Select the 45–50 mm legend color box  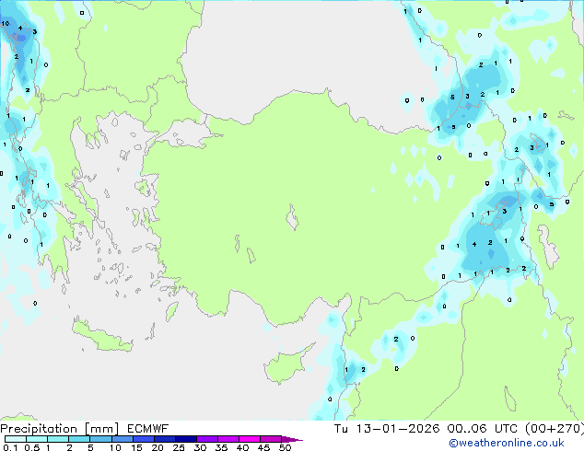point(271,439)
